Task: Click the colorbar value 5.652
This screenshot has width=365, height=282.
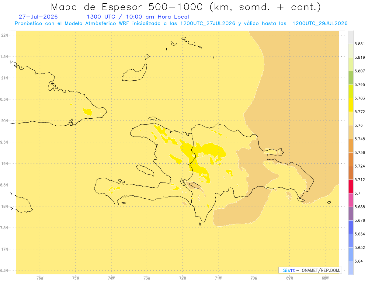Action: click(360, 248)
